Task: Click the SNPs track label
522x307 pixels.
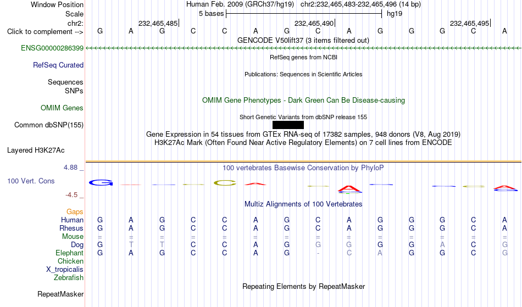Action: 74,91
